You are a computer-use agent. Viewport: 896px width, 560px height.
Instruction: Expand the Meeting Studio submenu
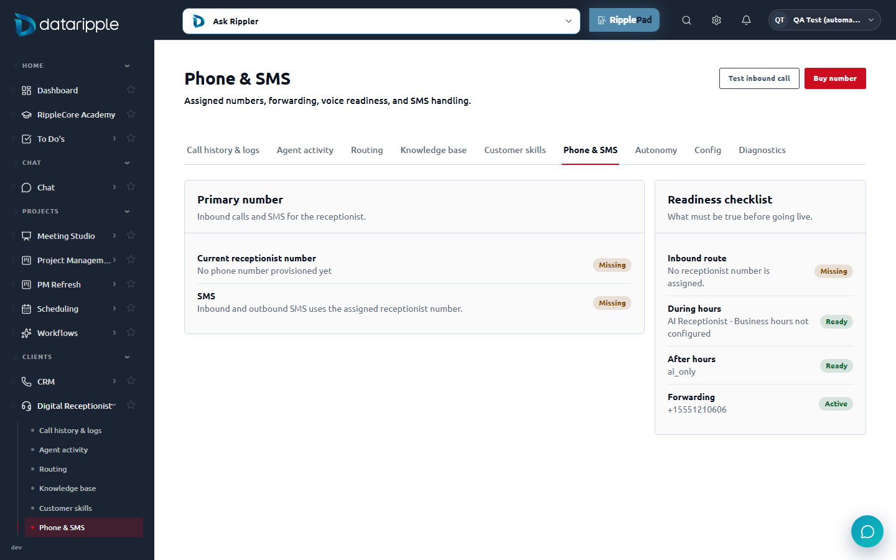[114, 236]
